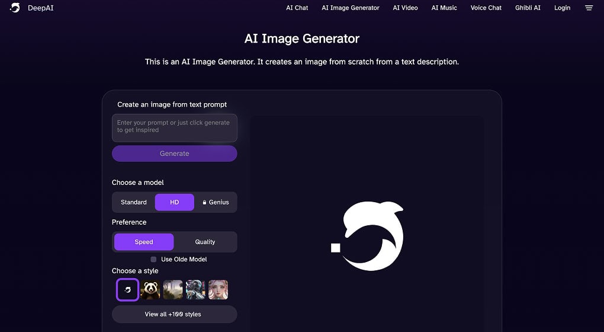Choose the landscape scenery style thumbnail

pos(173,289)
